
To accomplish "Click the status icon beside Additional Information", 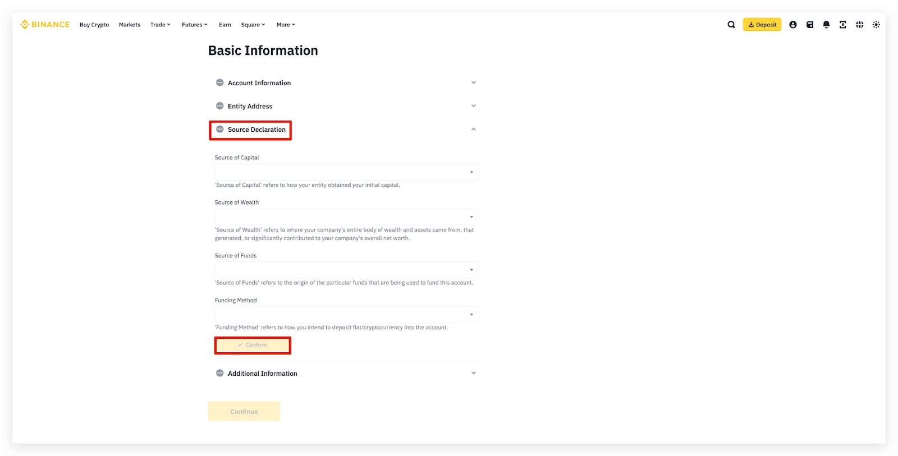I will (x=220, y=373).
